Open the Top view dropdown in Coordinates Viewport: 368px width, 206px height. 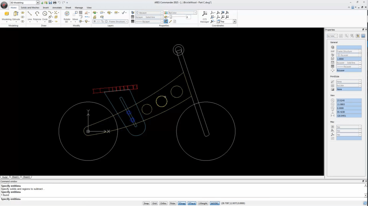point(234,21)
